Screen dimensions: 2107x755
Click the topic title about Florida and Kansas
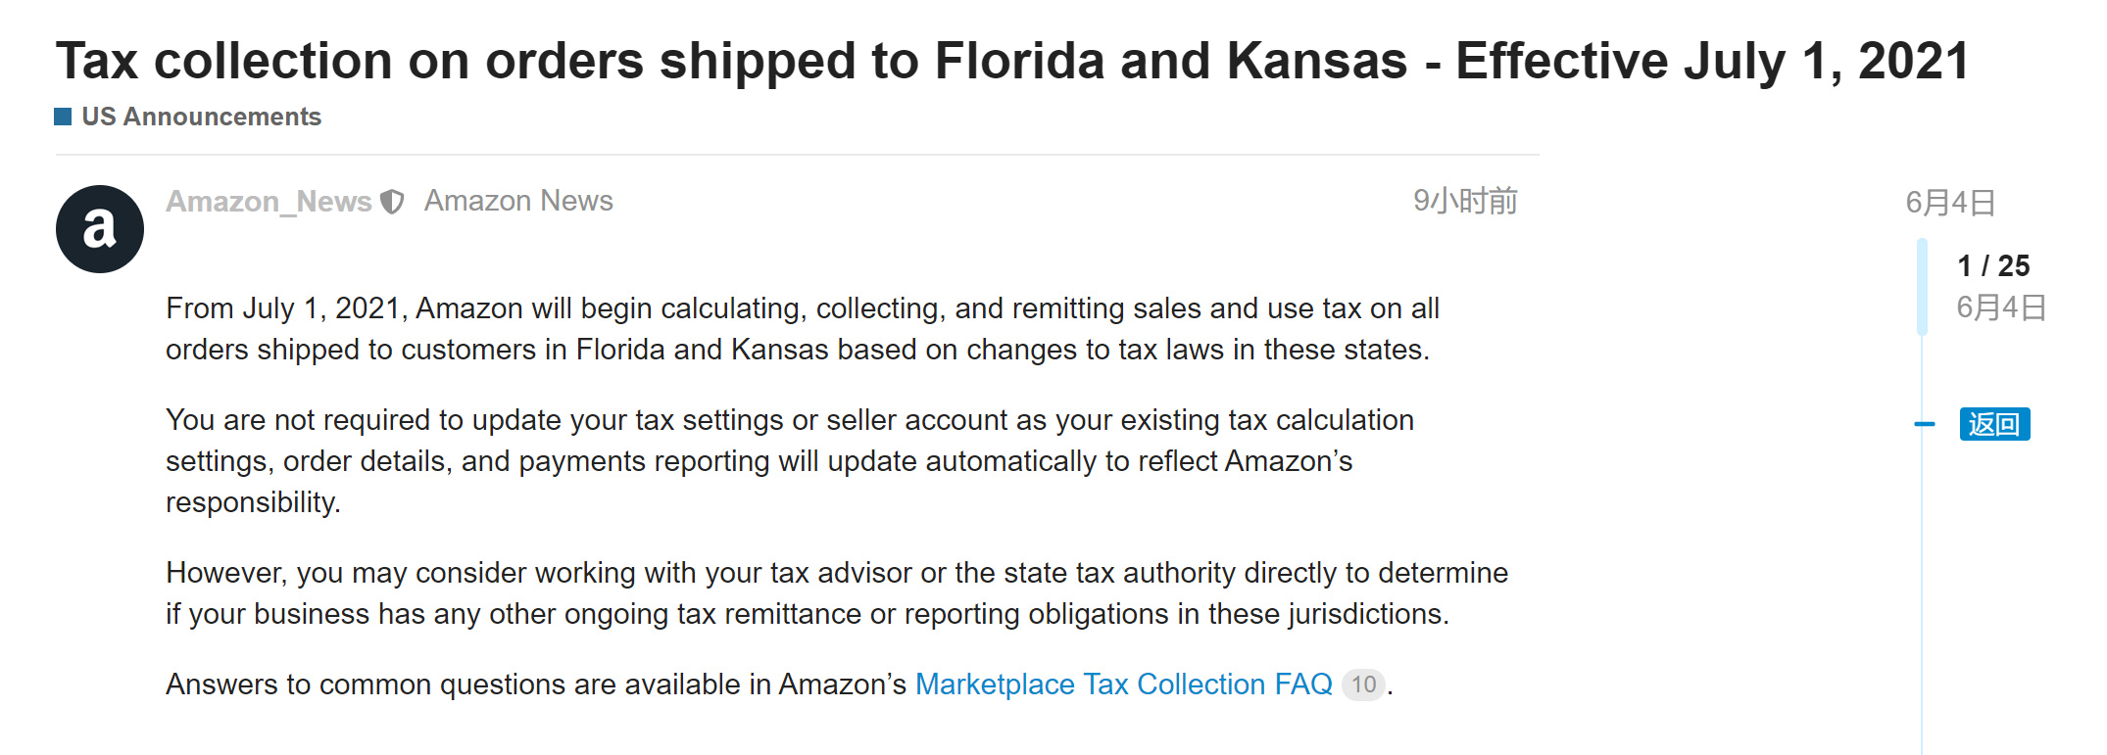(1011, 62)
